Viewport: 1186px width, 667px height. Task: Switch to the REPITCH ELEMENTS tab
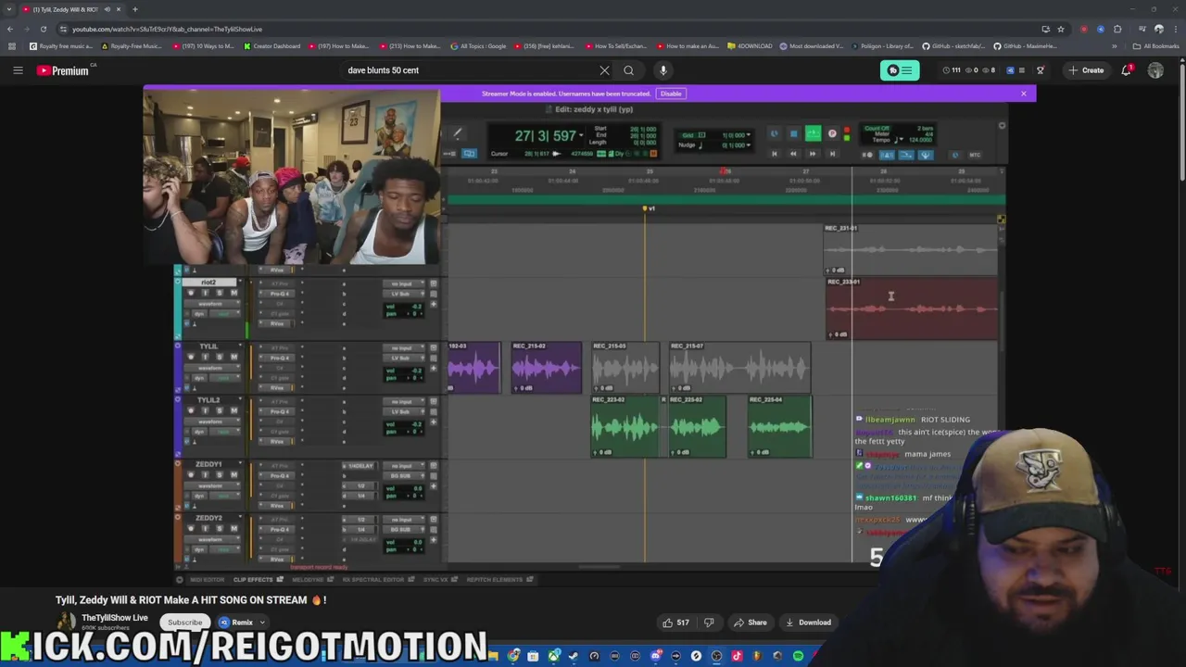(499, 580)
